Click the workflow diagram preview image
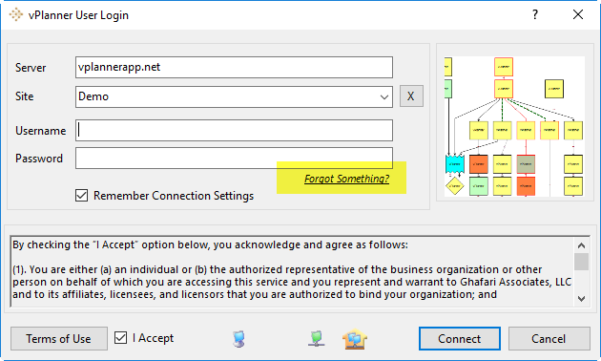This screenshot has height=361, width=601. point(514,127)
